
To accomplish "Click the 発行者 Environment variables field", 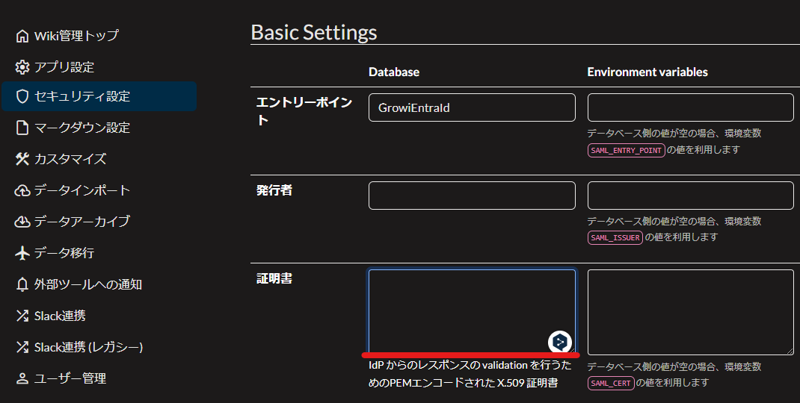I will (691, 196).
